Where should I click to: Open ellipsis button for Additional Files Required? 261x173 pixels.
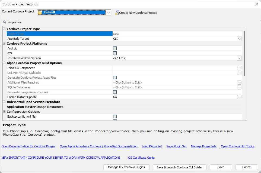239,82
